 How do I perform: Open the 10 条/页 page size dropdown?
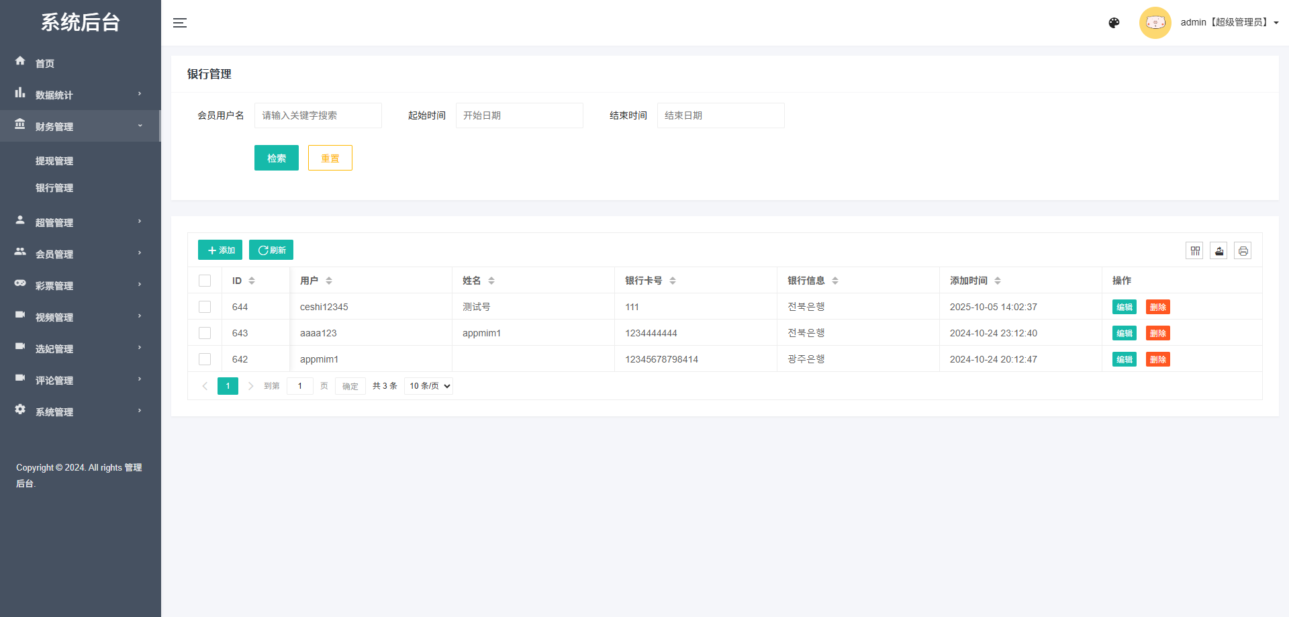tap(428, 386)
